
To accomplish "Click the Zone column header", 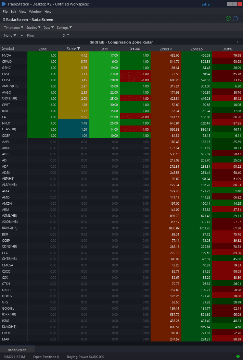I will (x=43, y=49).
